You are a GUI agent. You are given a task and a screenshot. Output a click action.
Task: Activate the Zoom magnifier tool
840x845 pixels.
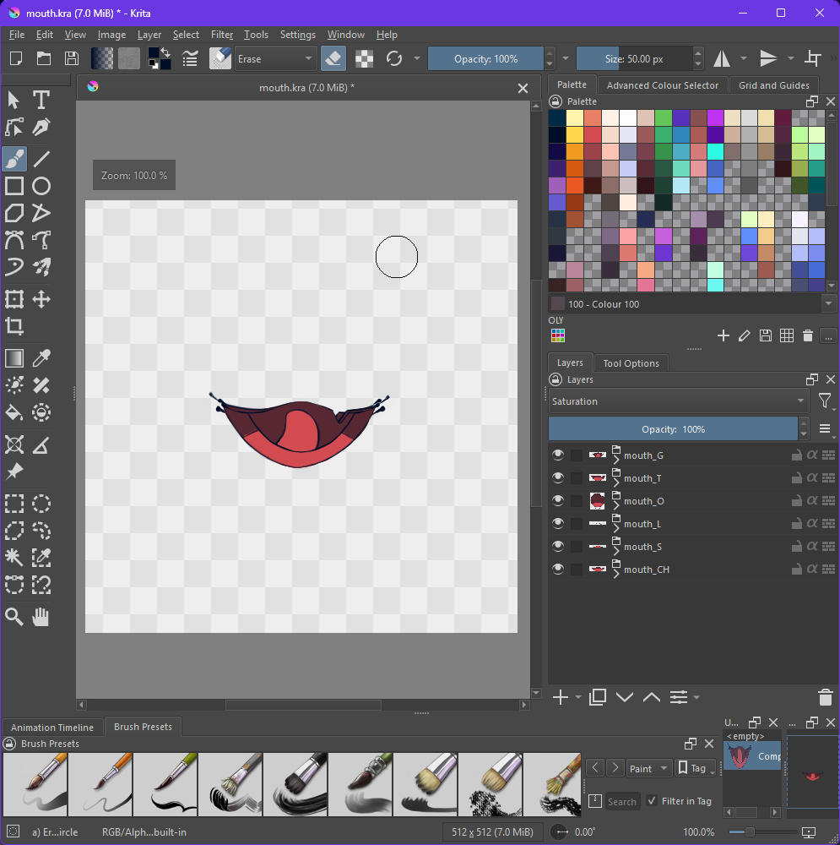click(14, 617)
